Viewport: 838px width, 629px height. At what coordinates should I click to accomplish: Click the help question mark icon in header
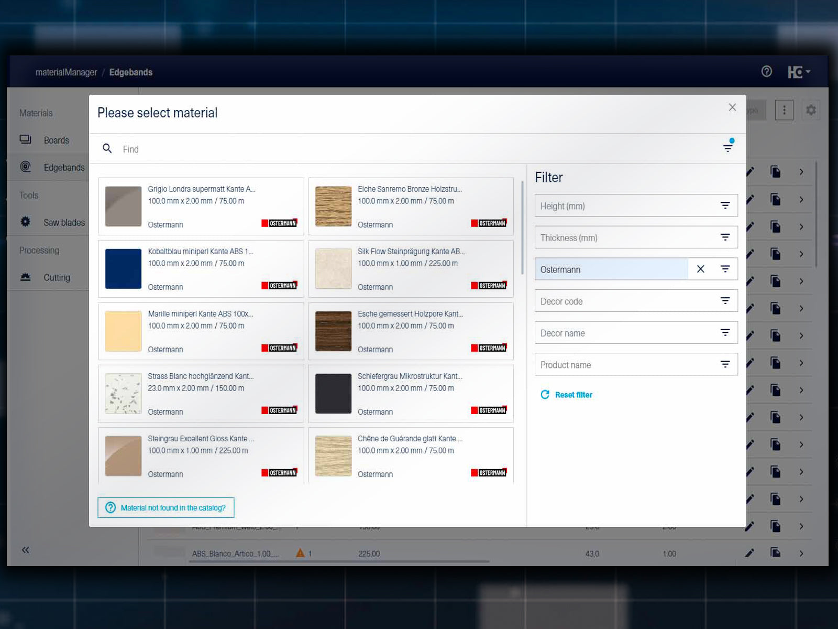(766, 71)
